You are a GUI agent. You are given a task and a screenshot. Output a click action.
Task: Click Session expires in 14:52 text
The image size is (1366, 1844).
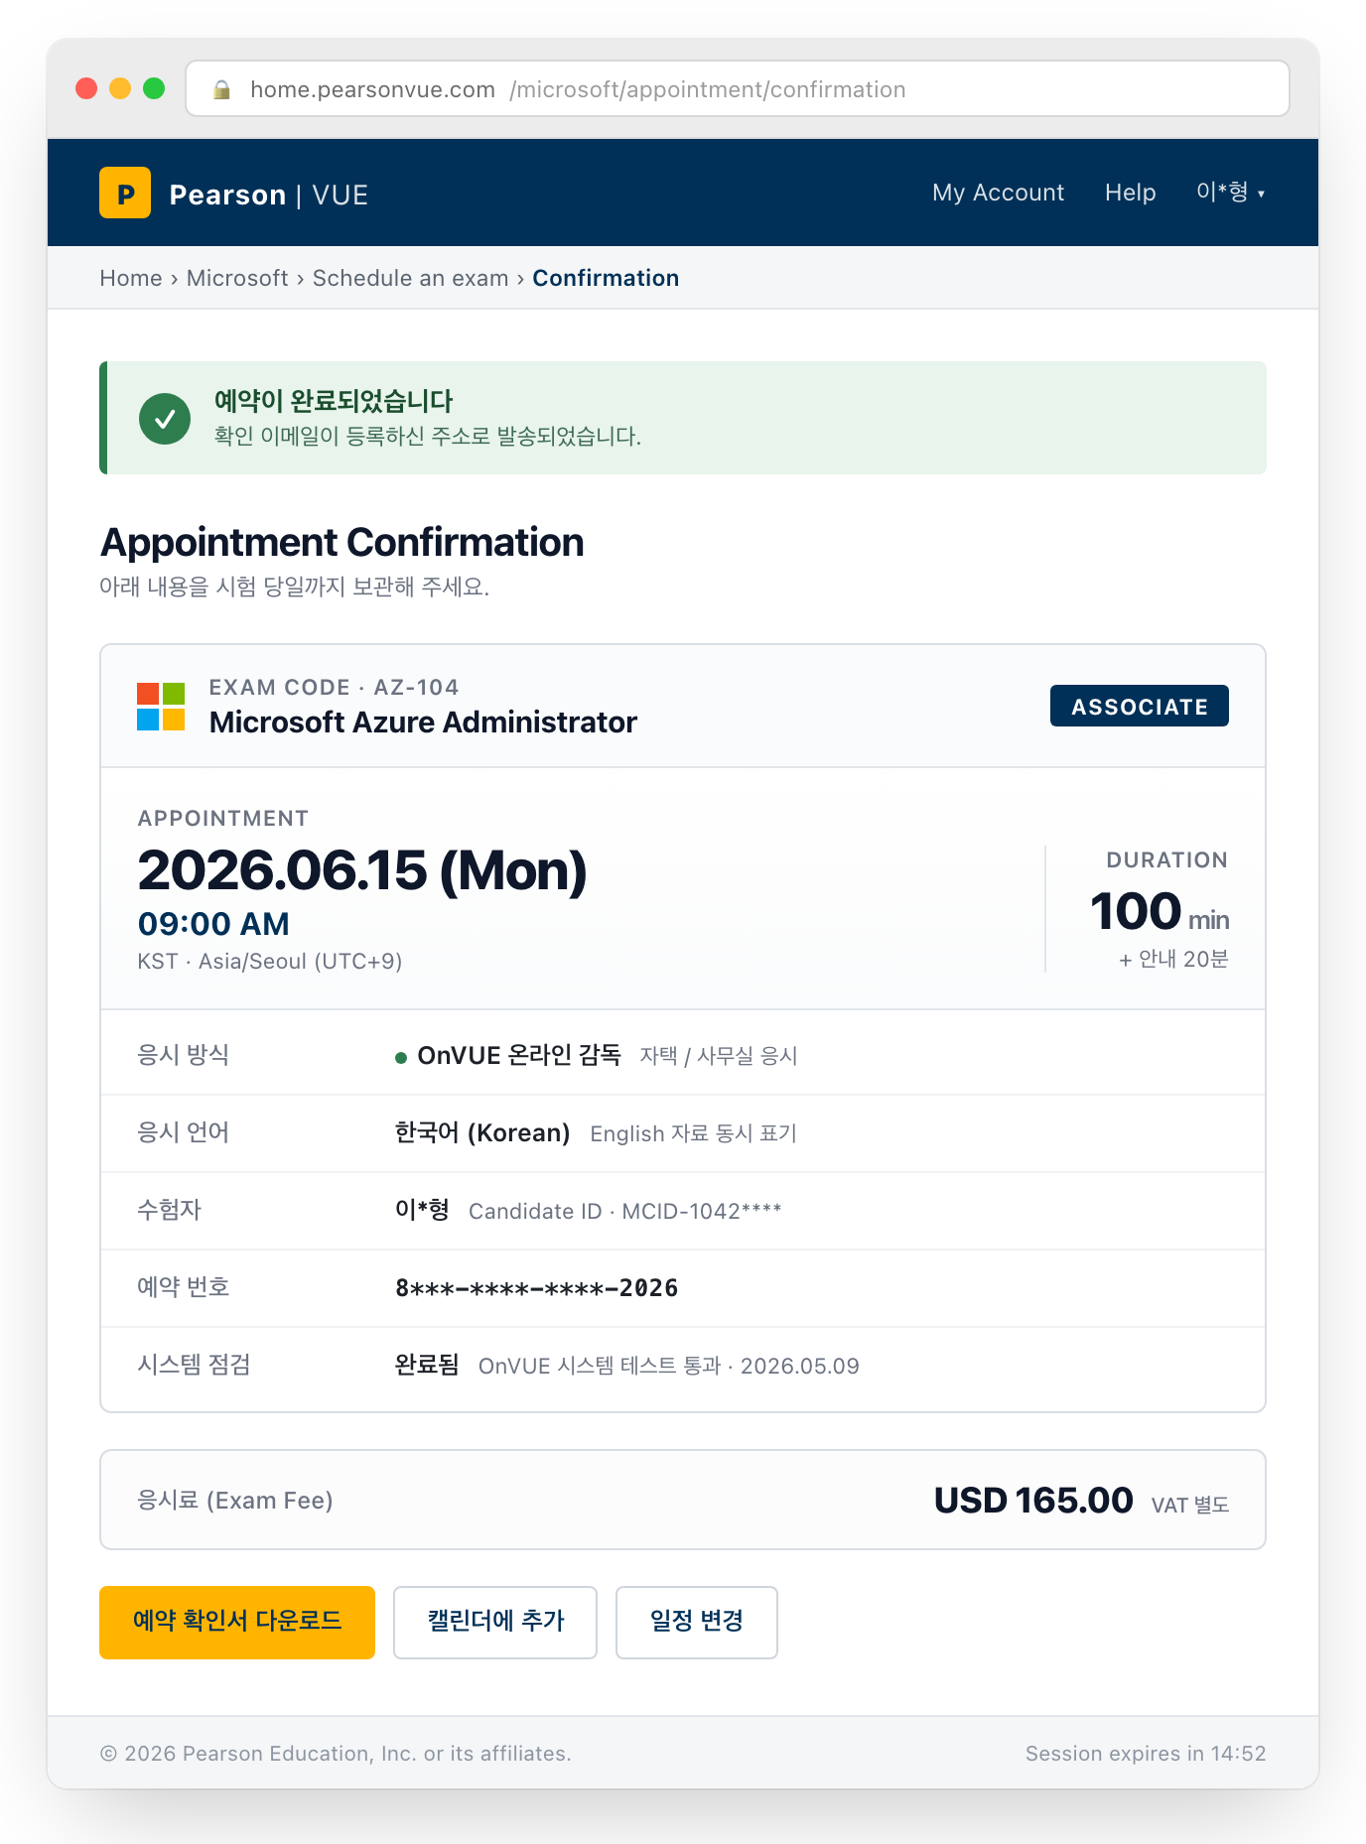pyautogui.click(x=1146, y=1754)
